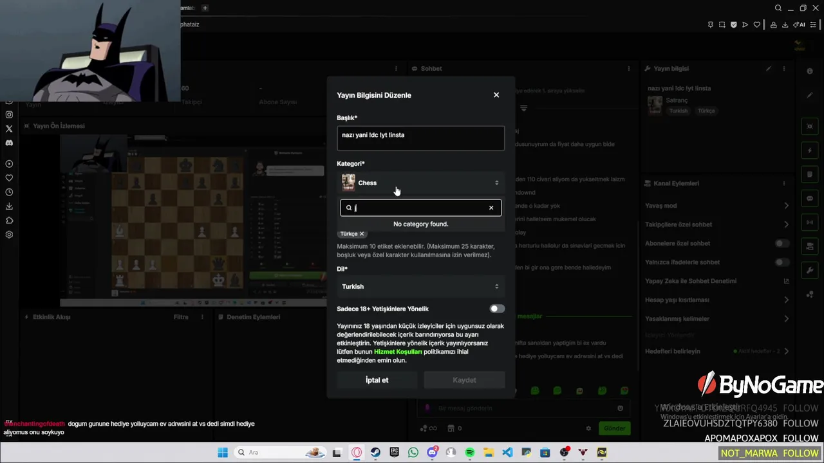This screenshot has width=824, height=463.
Task: Click into the Başlık title field
Action: [x=420, y=138]
